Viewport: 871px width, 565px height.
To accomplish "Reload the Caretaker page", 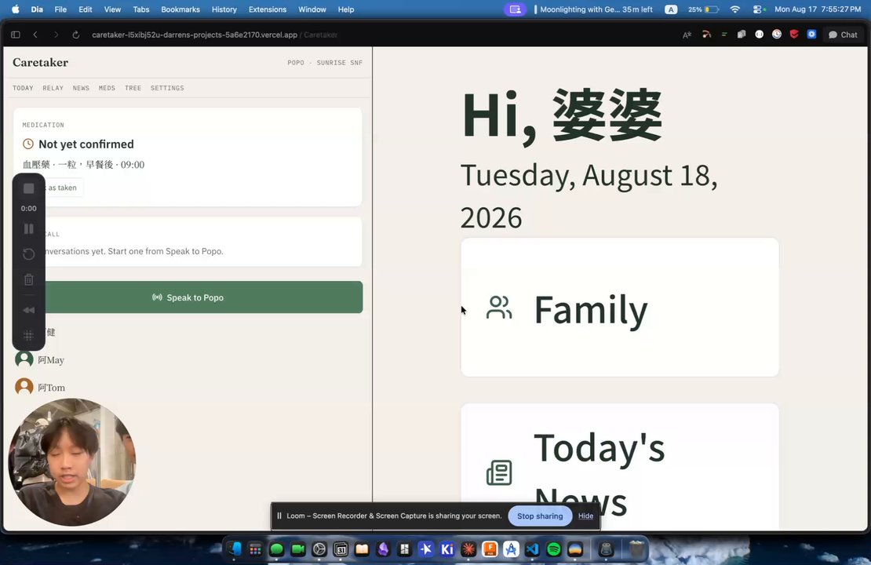I will [x=75, y=35].
